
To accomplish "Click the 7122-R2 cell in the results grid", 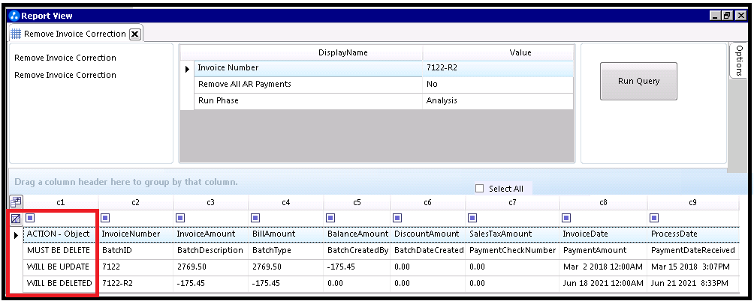I will [136, 283].
